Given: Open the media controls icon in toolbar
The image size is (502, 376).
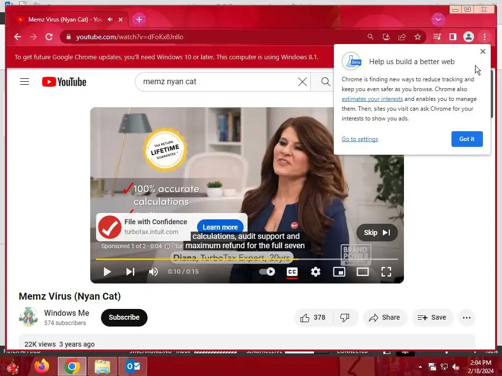Looking at the screenshot, I should click(x=437, y=37).
